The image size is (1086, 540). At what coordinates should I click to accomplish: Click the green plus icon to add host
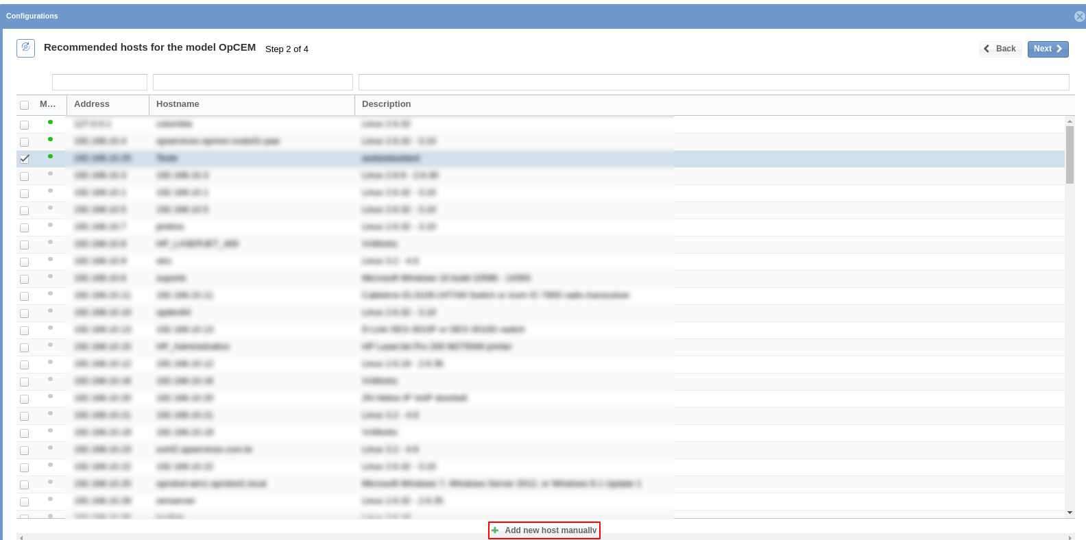[495, 530]
